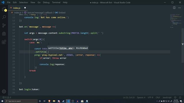Change the CRLF end-of-line sequence
Screen dimensions: 184x103
[158, 97]
